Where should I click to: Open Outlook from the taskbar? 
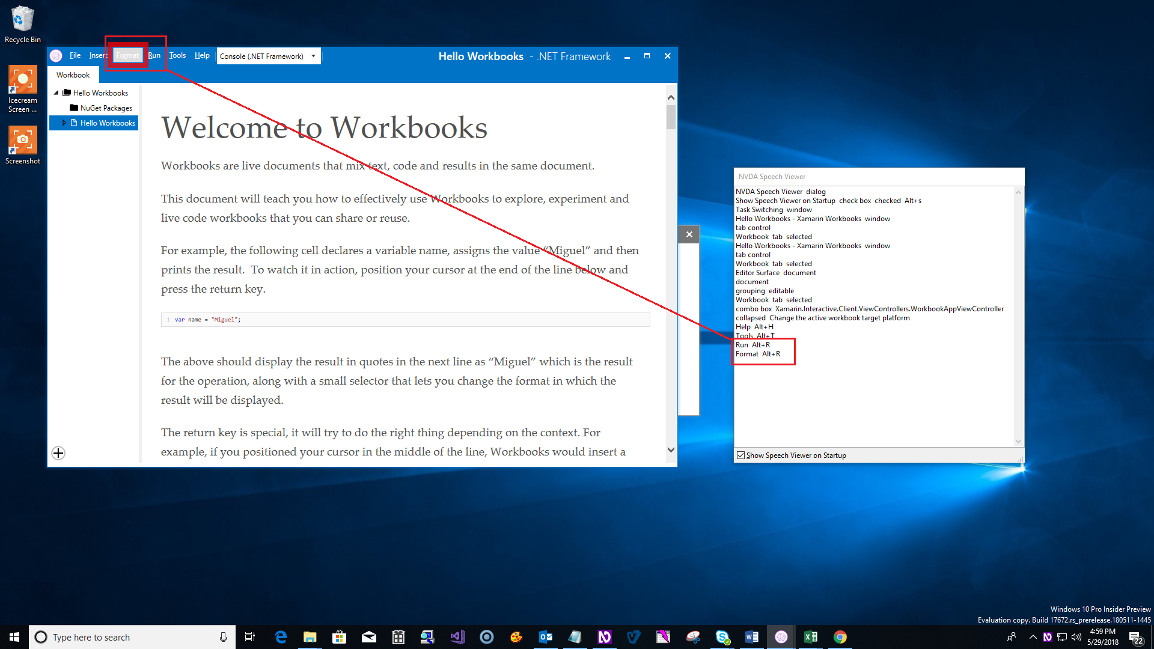pyautogui.click(x=546, y=636)
